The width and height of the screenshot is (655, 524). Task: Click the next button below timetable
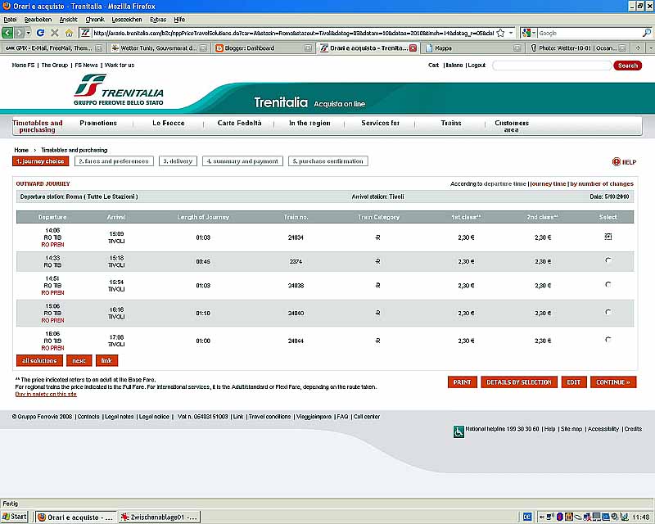point(79,360)
